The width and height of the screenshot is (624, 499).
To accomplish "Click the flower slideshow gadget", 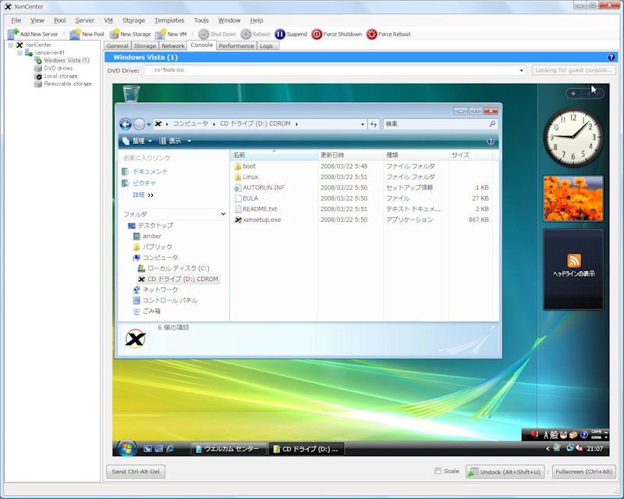I will pyautogui.click(x=573, y=198).
